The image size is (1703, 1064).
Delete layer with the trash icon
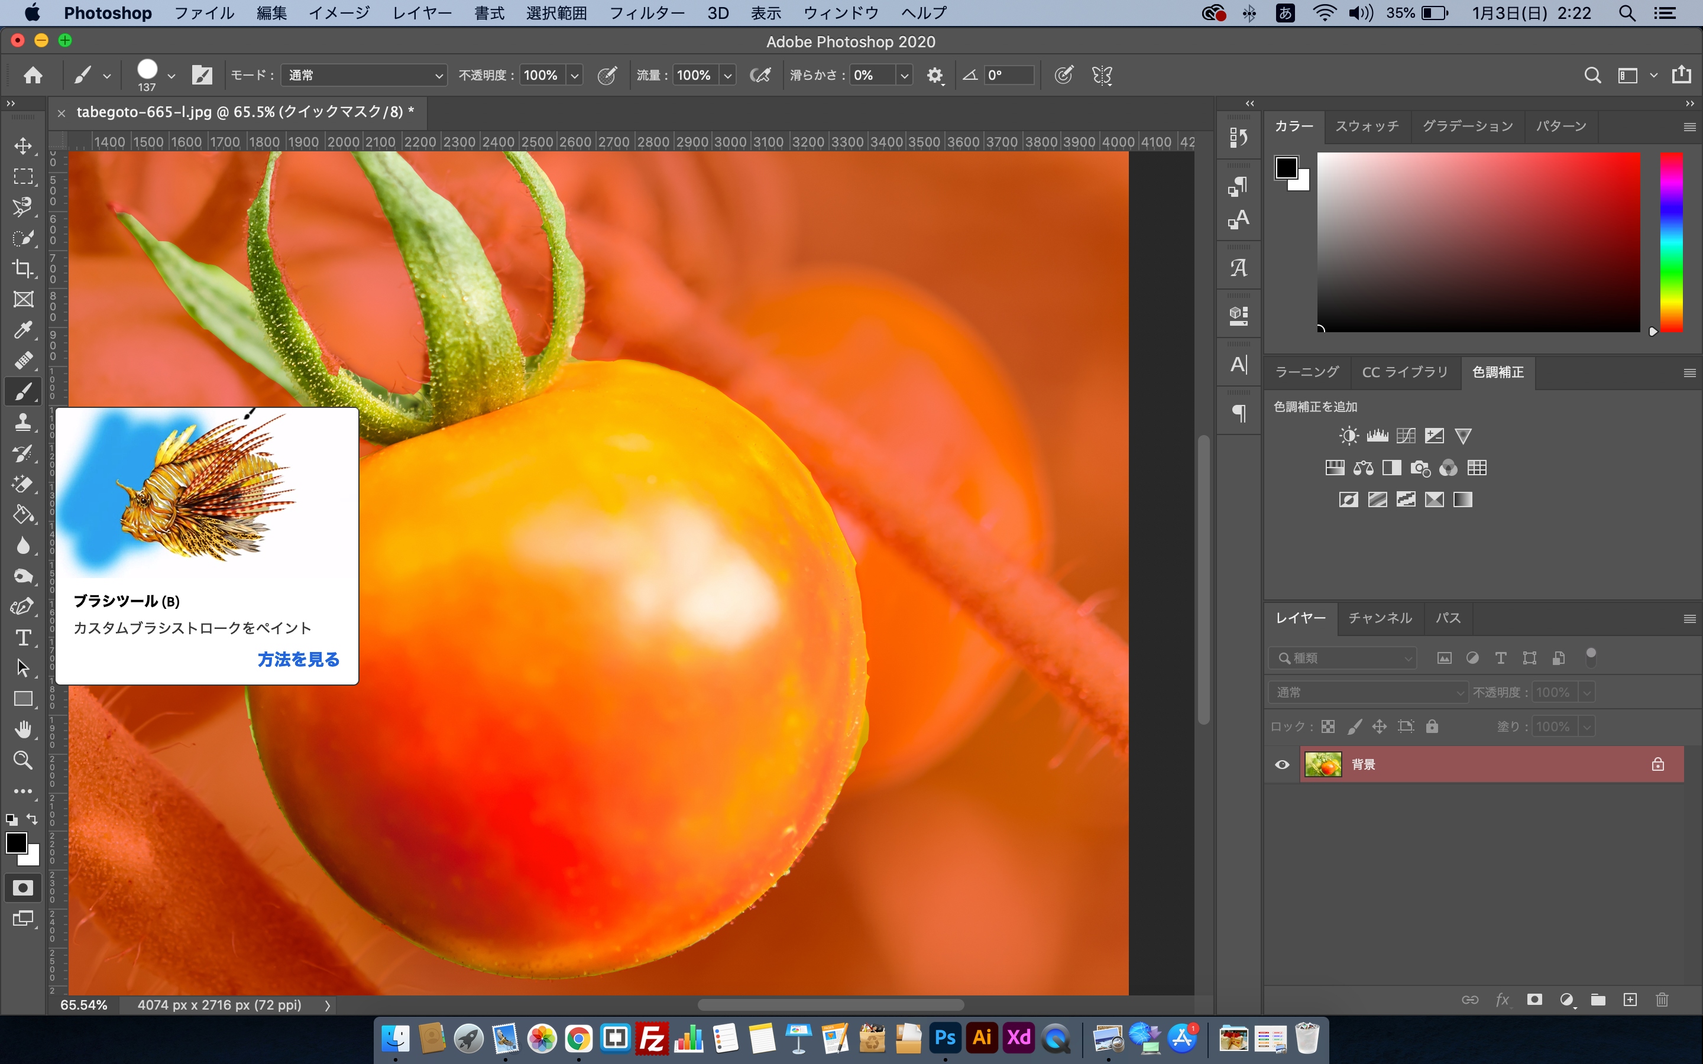tap(1662, 1000)
